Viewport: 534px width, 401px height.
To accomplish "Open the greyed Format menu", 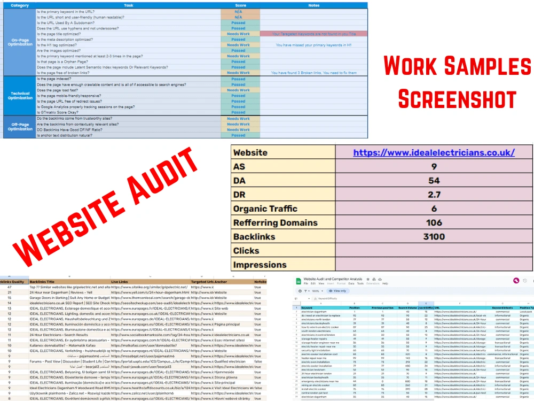I will (x=341, y=283).
